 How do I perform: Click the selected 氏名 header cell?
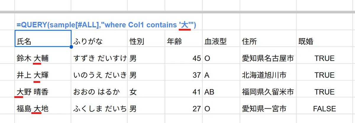43,38
